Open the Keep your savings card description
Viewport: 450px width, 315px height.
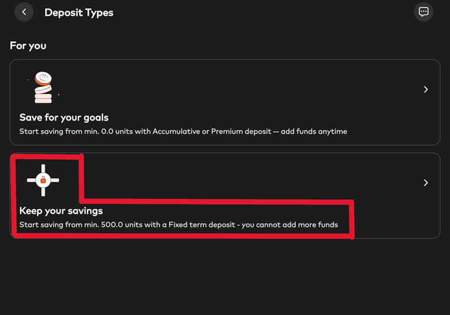(x=178, y=225)
